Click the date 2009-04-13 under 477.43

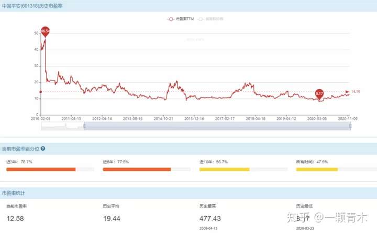click(x=208, y=228)
